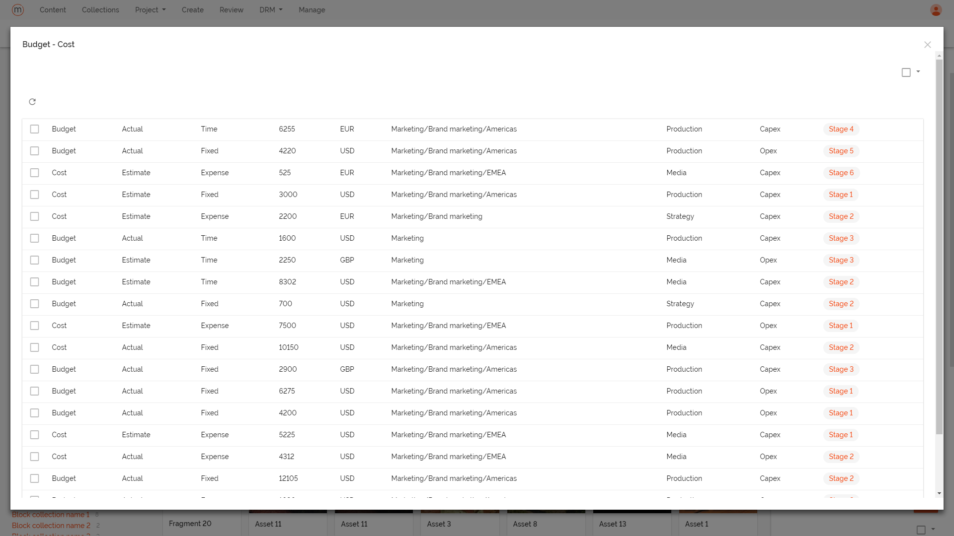The height and width of the screenshot is (536, 954).
Task: Click the refresh icon above the table
Action: 32,102
